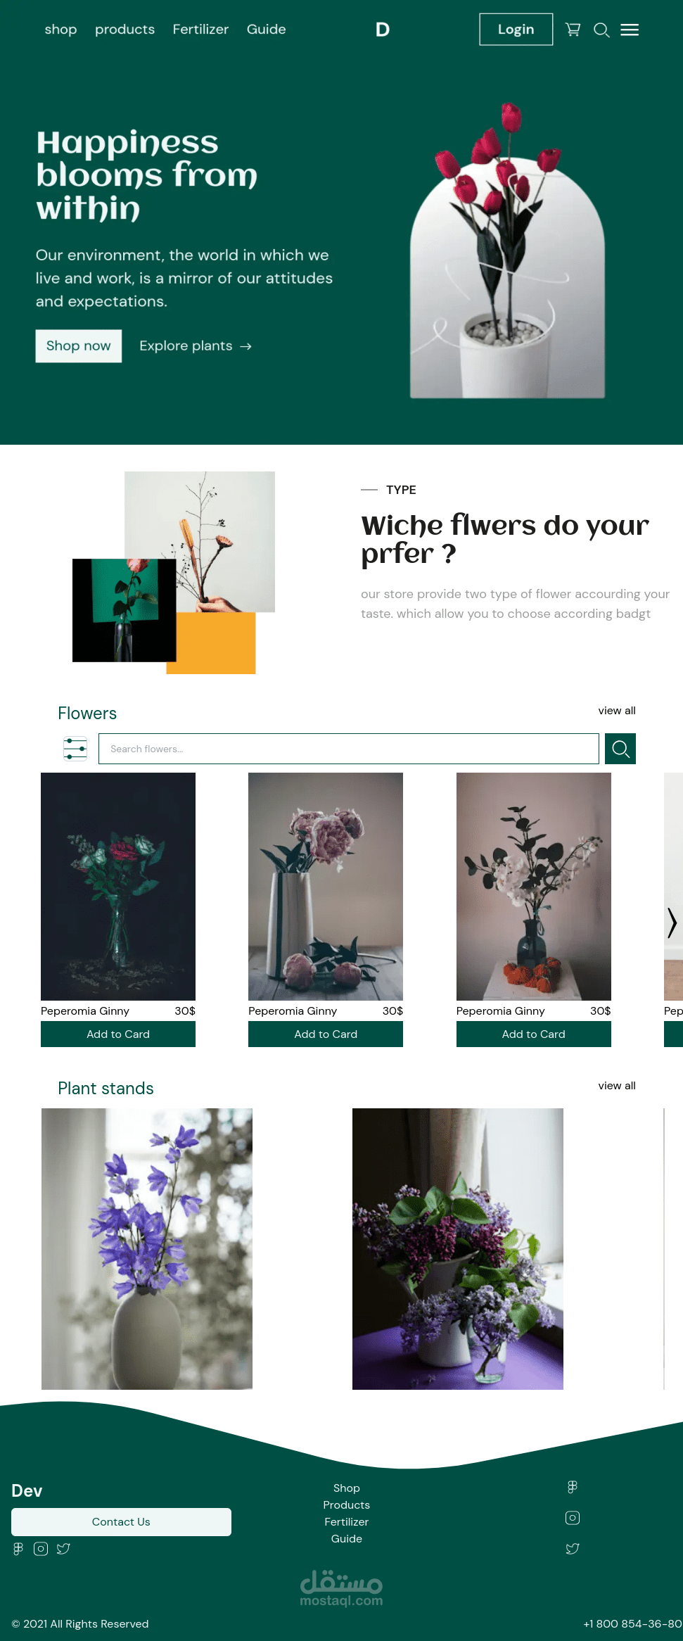Click the green search button next to search field
This screenshot has width=683, height=1641.
[620, 749]
